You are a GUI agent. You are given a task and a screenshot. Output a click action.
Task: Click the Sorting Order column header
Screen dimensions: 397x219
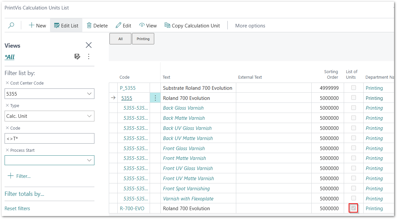coord(331,74)
